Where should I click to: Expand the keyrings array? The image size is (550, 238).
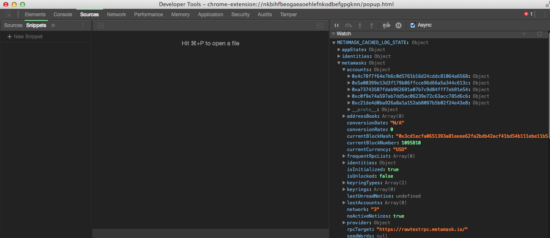point(344,189)
